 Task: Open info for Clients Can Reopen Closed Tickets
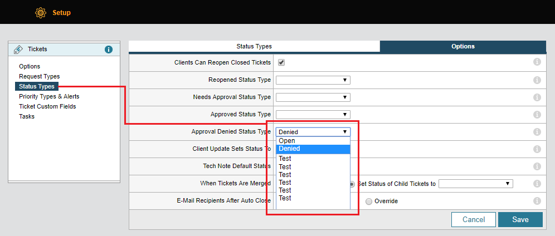[537, 62]
